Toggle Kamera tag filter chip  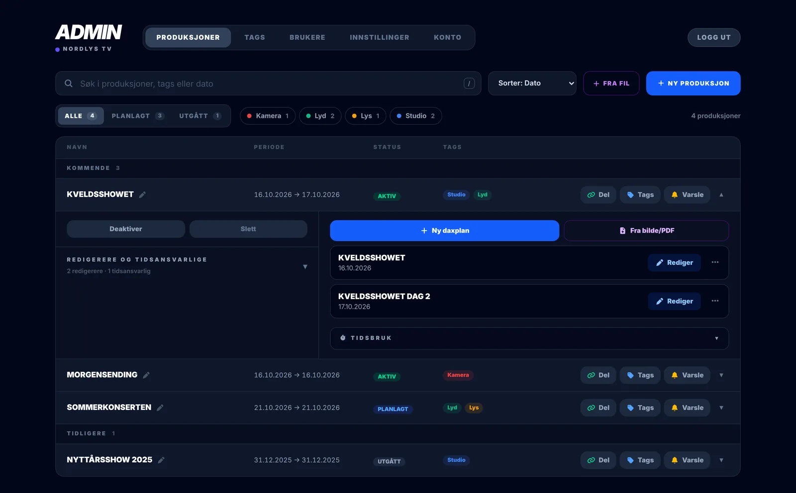(x=268, y=116)
